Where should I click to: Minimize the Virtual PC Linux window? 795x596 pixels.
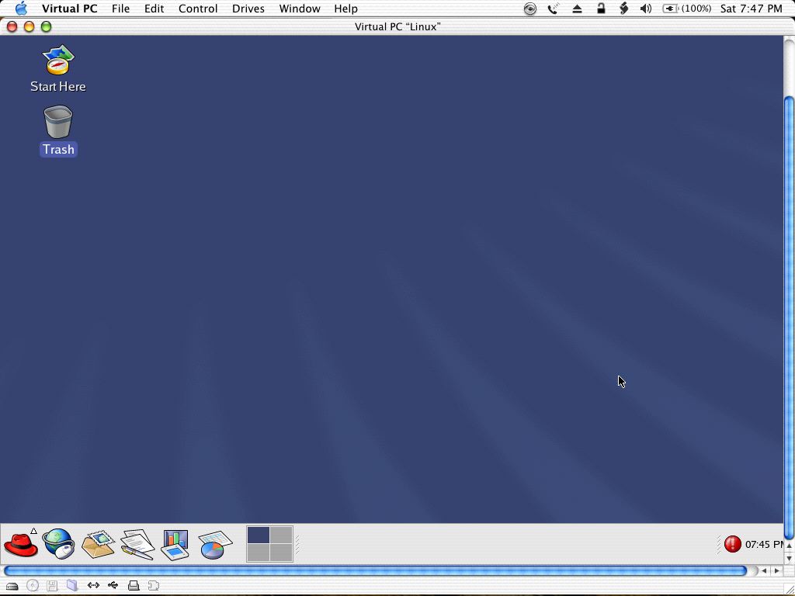point(29,26)
